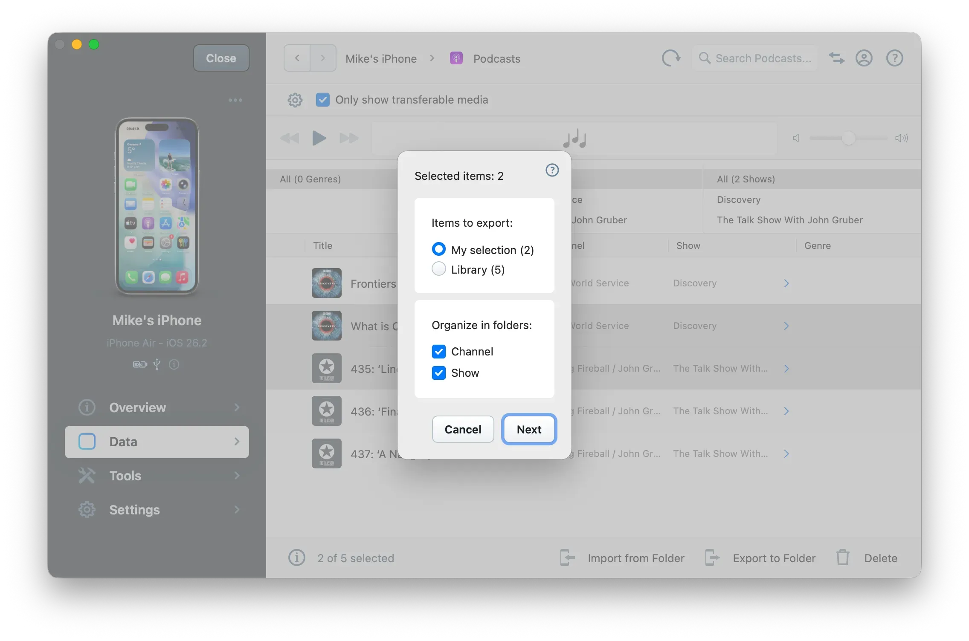This screenshot has width=969, height=641.
Task: Uncheck 'Only show transferable media'
Action: pos(323,100)
